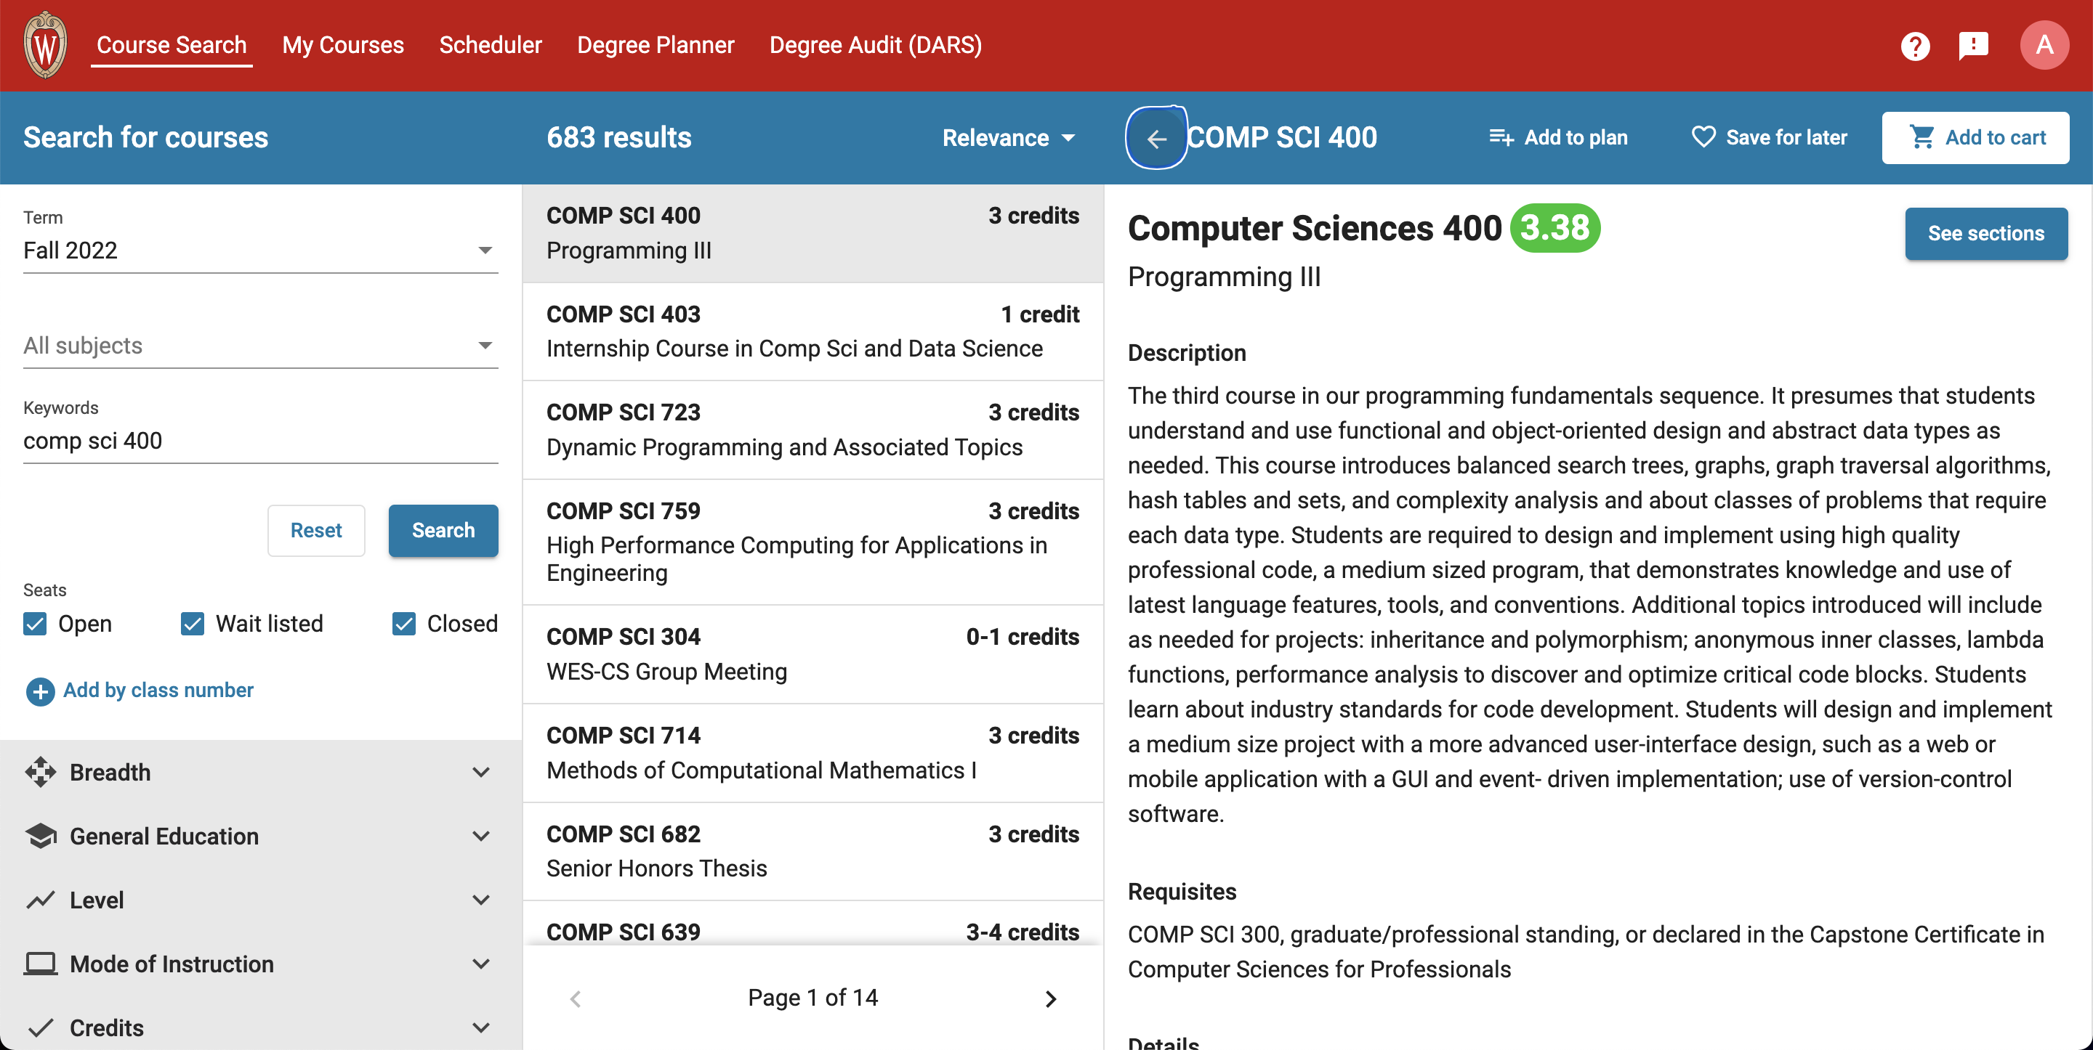
Task: Click the back arrow beside COMP SCI 400
Action: 1156,138
